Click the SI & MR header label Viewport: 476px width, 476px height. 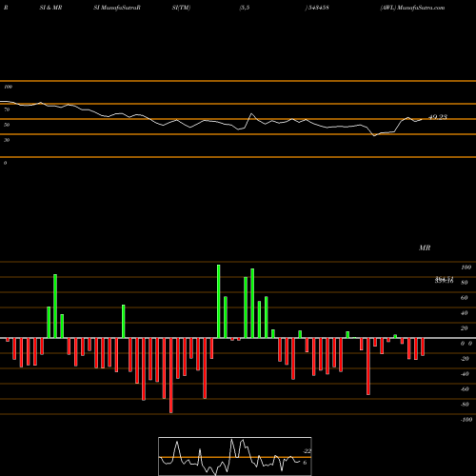[50, 8]
